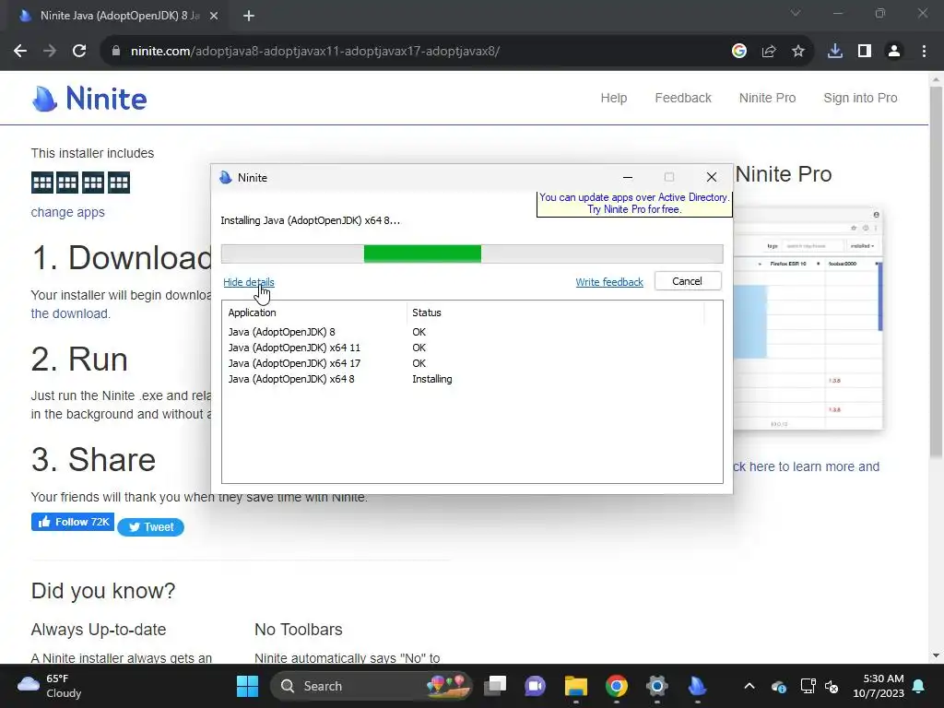Click Sign into Pro
The width and height of the screenshot is (944, 708).
coord(860,98)
